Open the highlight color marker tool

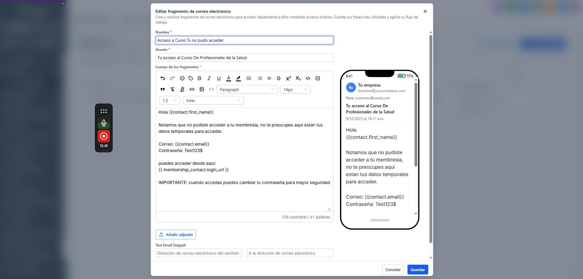pyautogui.click(x=238, y=78)
